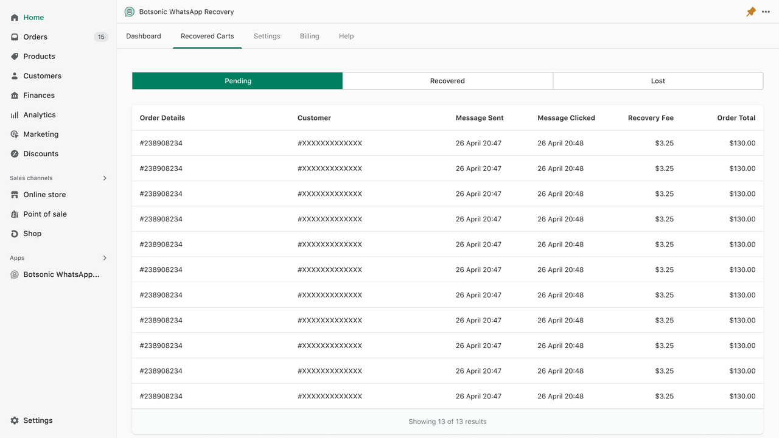
Task: Click 26 April 20:48 in the last row
Action: coord(561,396)
